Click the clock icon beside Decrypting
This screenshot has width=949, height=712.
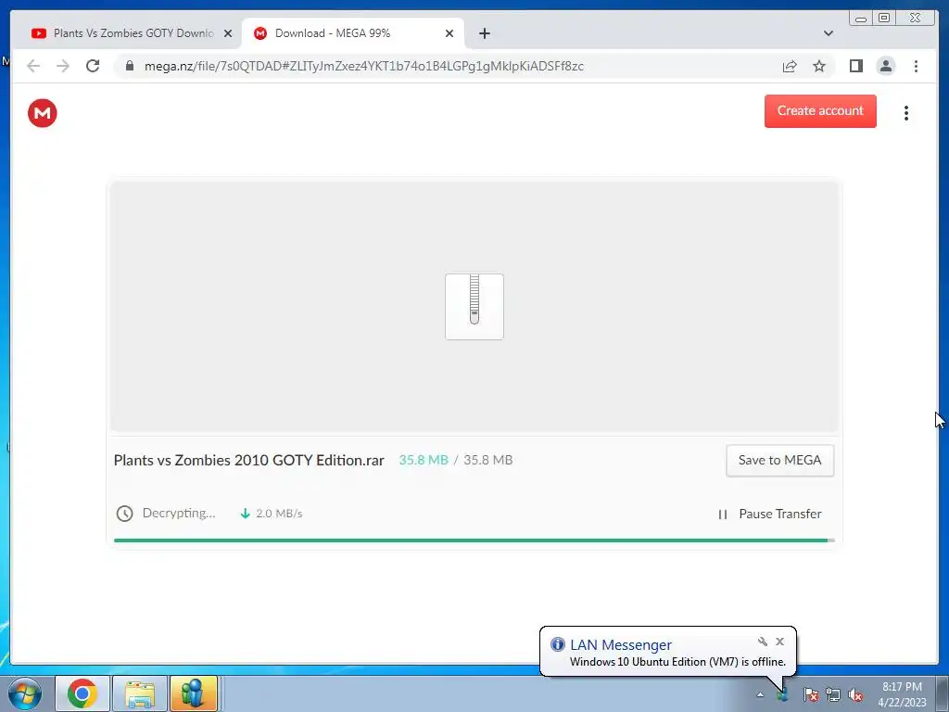[x=125, y=514]
